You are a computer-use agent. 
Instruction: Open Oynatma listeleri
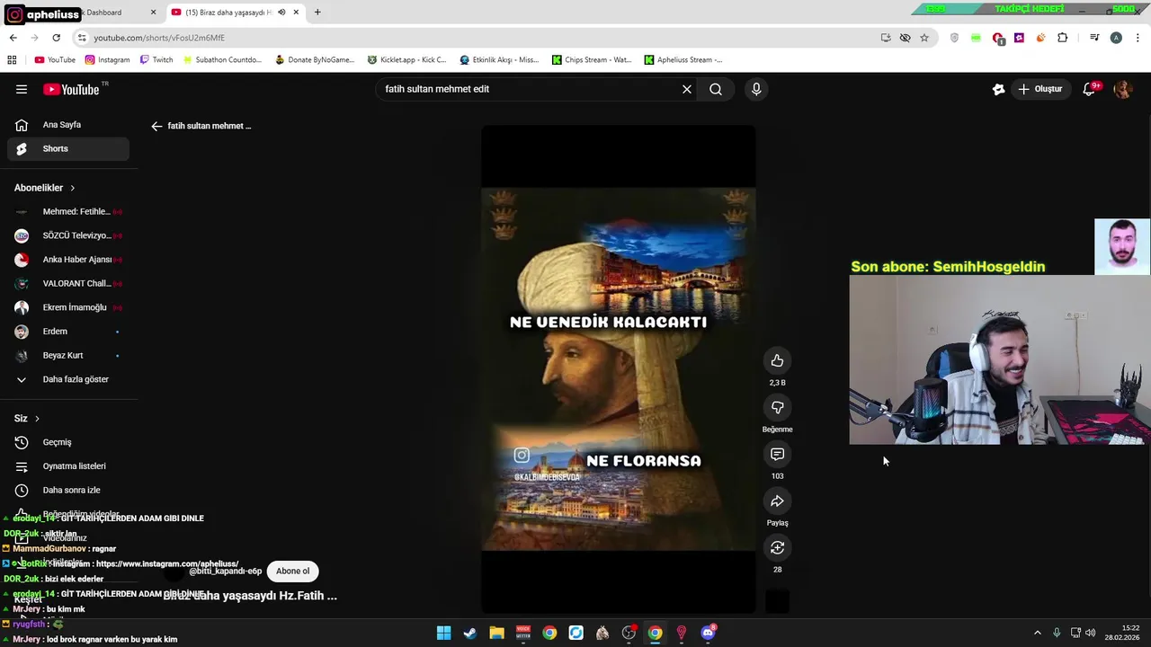(68, 466)
